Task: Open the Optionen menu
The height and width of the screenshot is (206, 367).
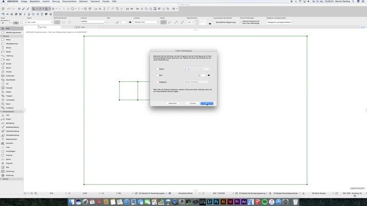Action: [83, 1]
